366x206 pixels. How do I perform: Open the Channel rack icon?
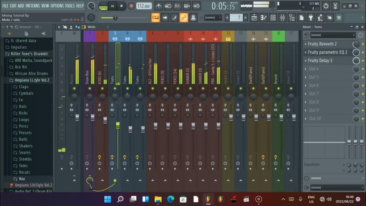[273, 18]
